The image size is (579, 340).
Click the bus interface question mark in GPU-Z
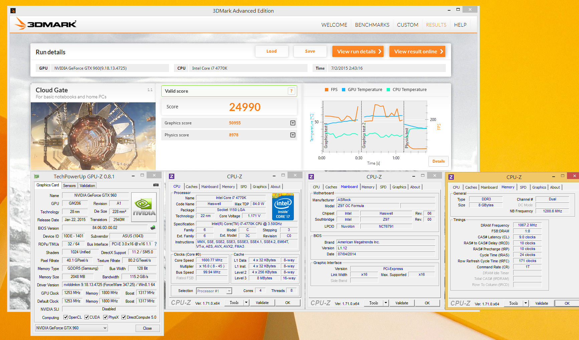(x=156, y=244)
